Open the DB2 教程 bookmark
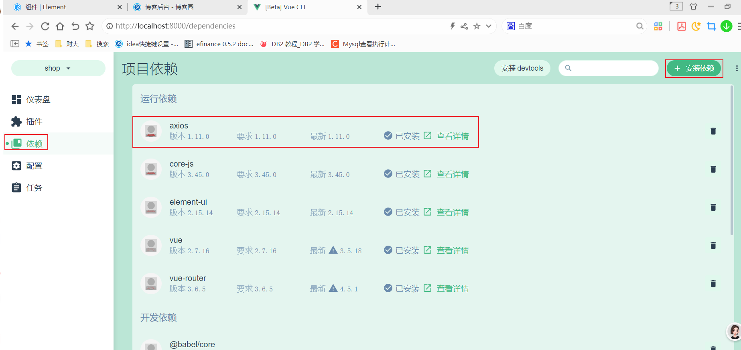 (292, 44)
